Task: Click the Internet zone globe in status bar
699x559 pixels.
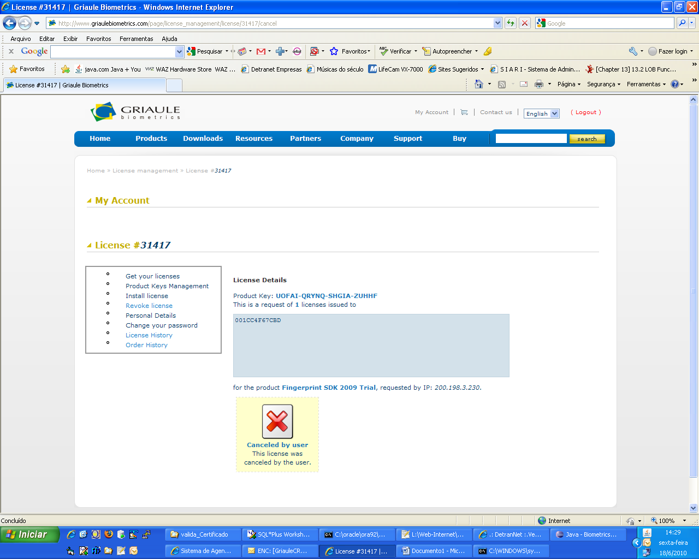Action: [x=542, y=521]
